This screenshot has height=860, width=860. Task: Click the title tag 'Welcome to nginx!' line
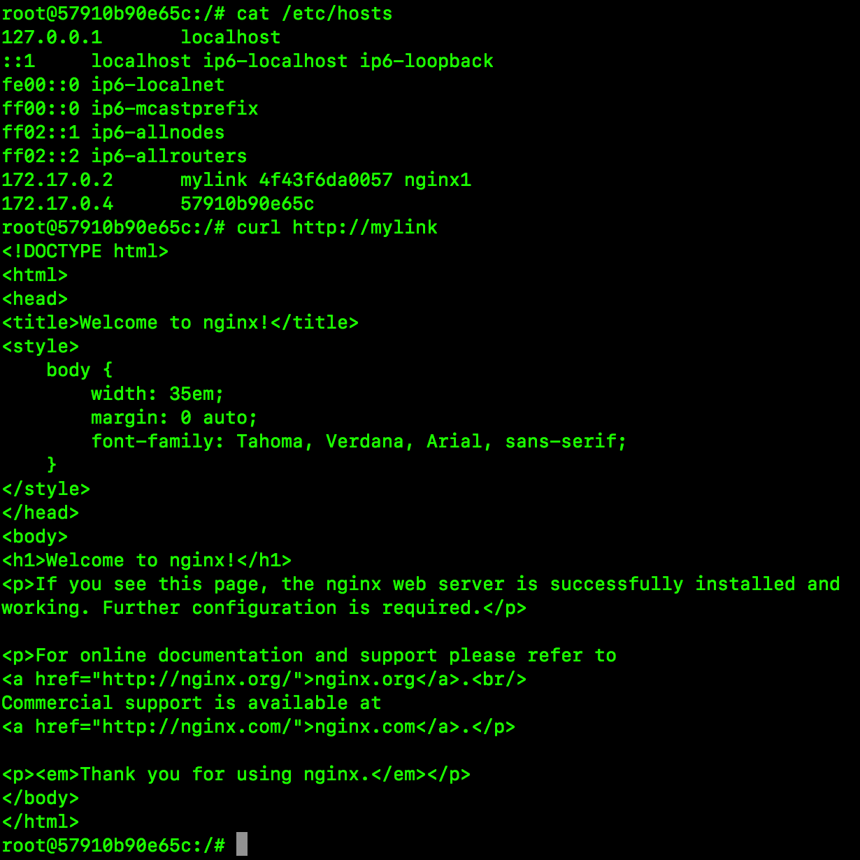180,322
